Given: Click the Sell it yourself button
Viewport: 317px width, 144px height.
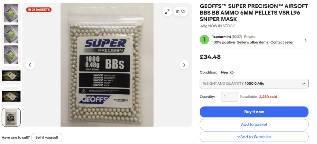Looking at the screenshot, I should (47, 137).
